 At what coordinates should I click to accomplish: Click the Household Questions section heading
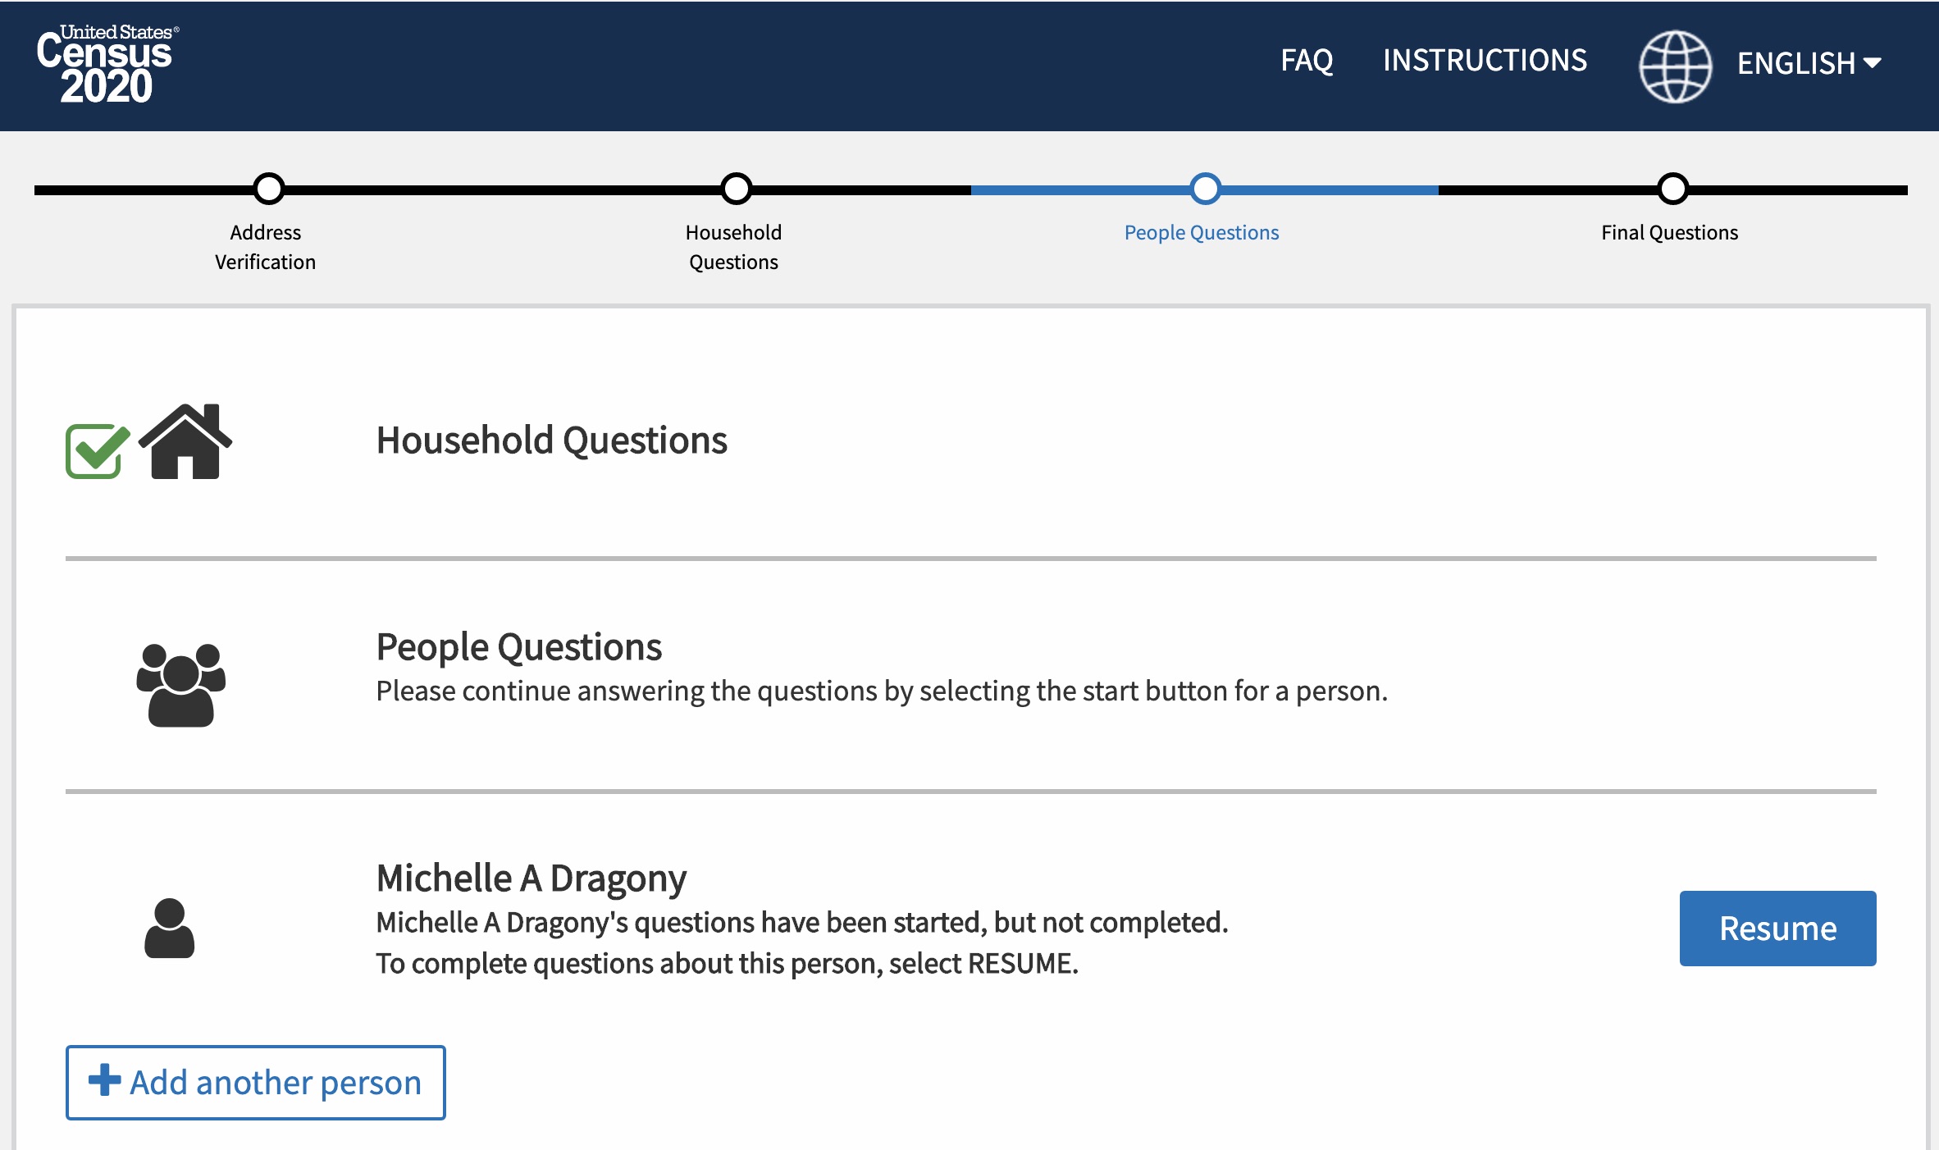click(x=551, y=440)
